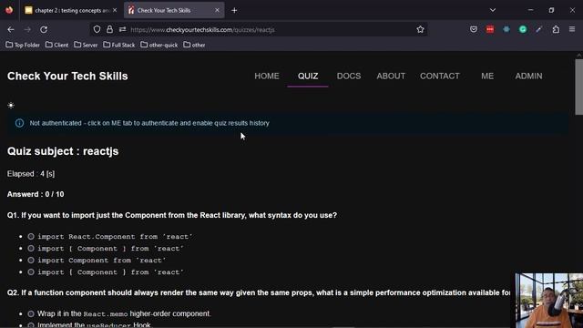Select 'import [ Component ] from react' option

pos(31,249)
